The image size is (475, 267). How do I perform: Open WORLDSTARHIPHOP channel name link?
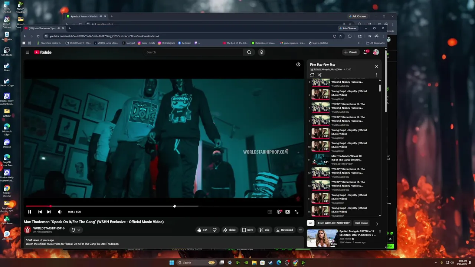tap(47, 228)
